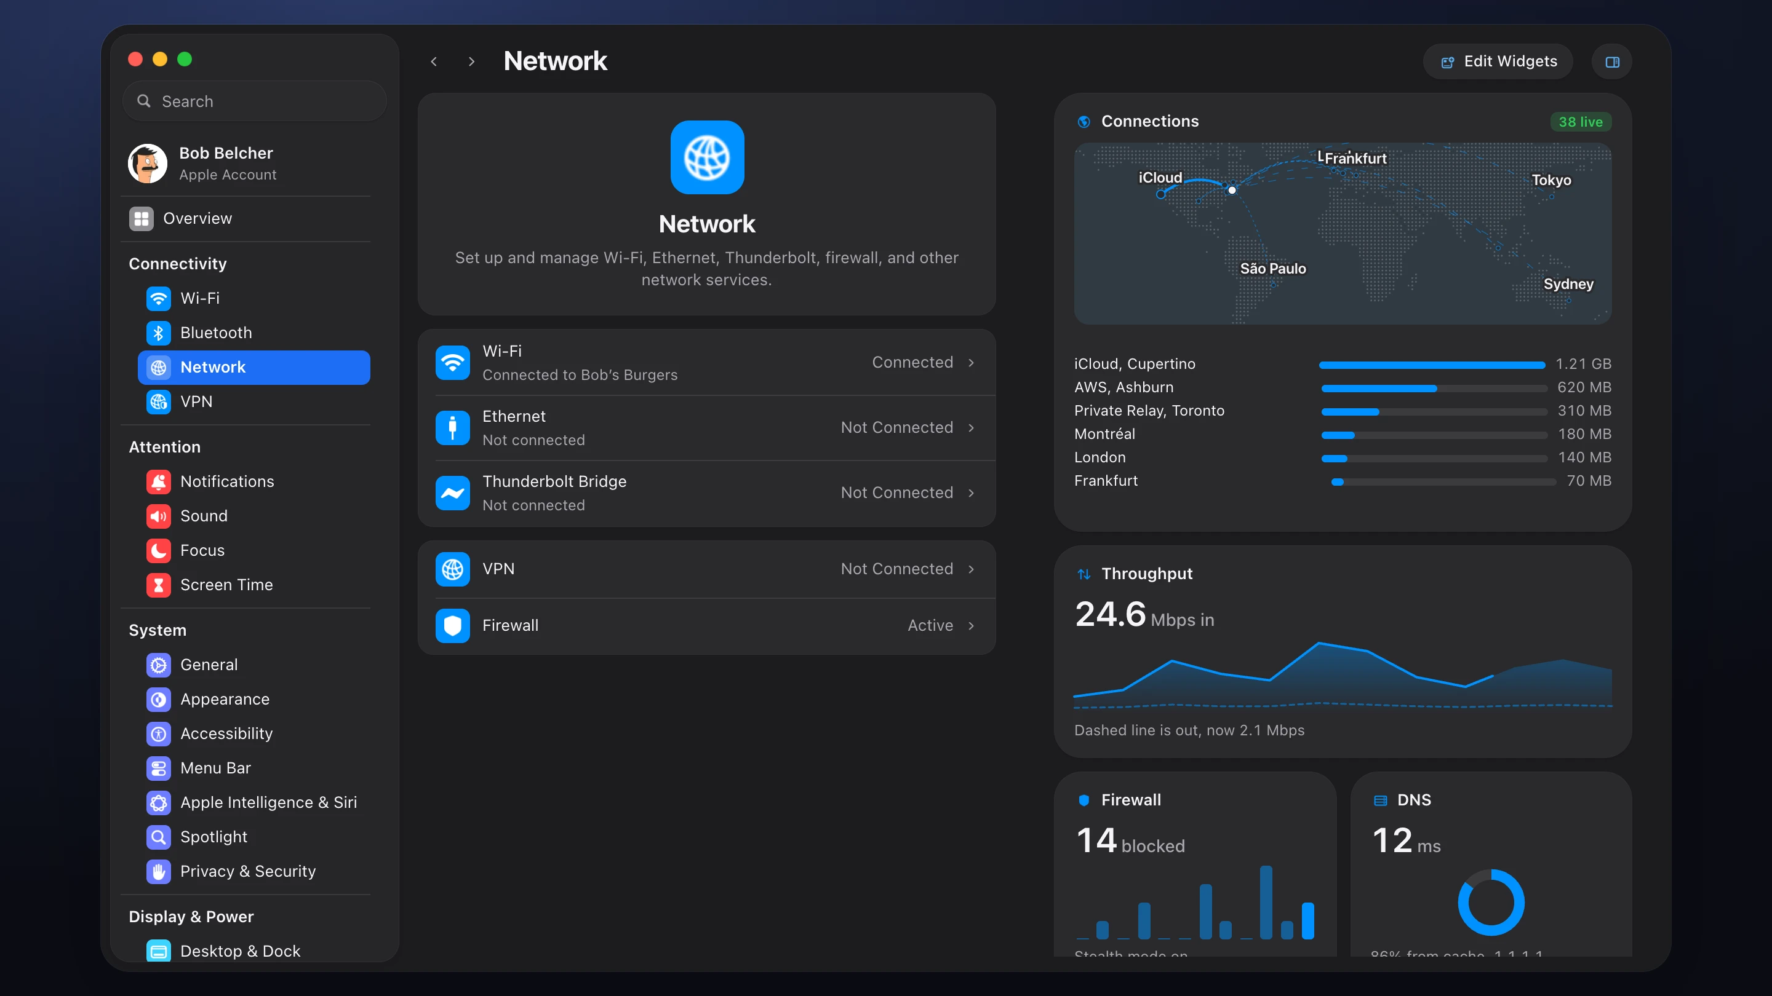Click the AWS, Ashburn usage bar

coord(1434,389)
